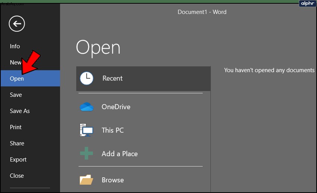Image resolution: width=317 pixels, height=193 pixels.
Task: Select the Recent location label
Action: (x=112, y=78)
